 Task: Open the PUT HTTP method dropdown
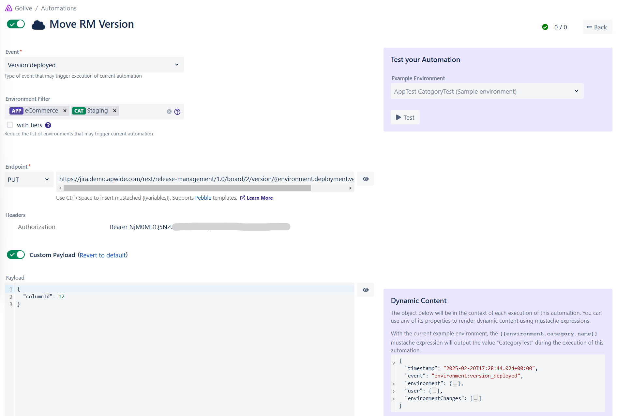[x=29, y=179]
